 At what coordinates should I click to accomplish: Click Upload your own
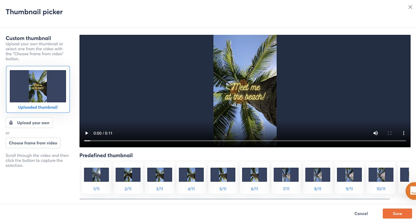coord(29,122)
